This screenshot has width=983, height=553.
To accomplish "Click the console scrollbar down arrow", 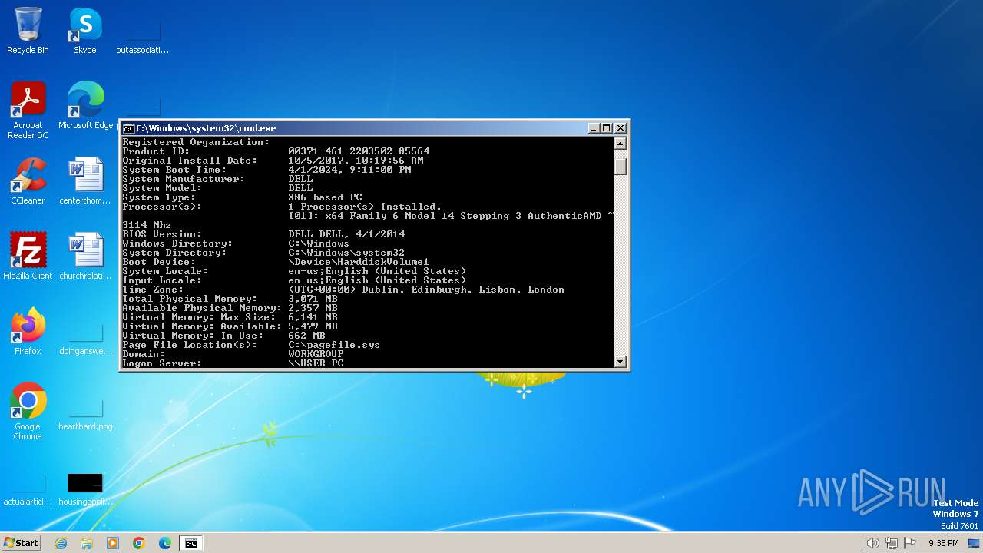I will (x=621, y=361).
